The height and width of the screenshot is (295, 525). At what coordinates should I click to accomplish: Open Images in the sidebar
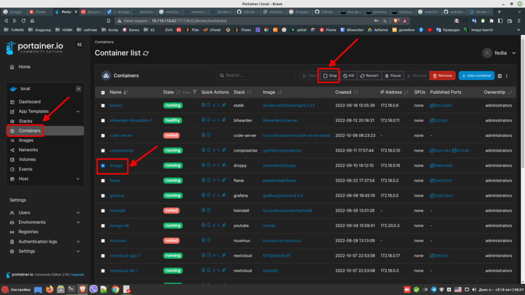(26, 140)
